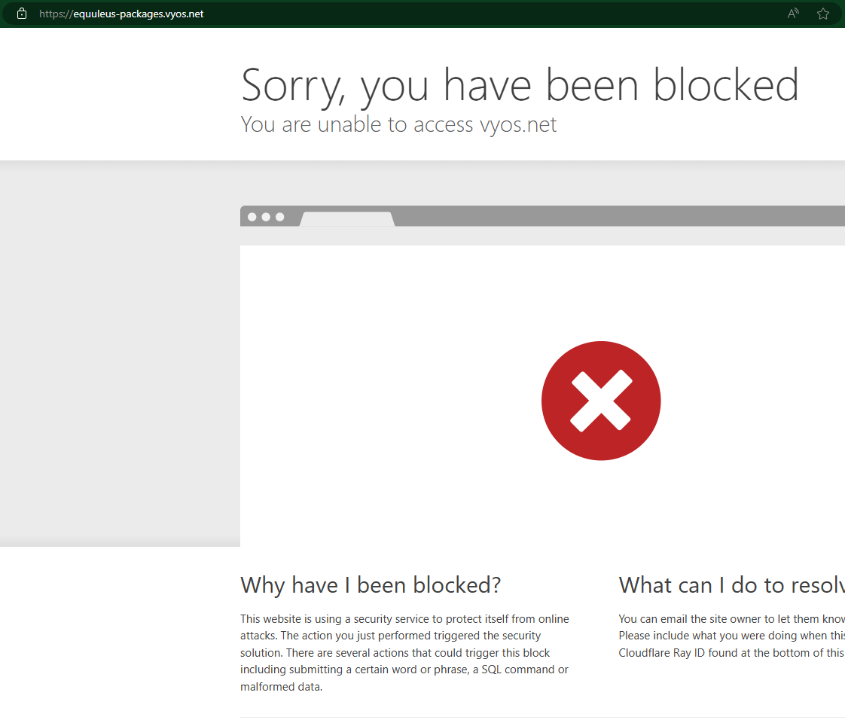Viewport: 845px width, 726px height.
Task: Click the third white dot in illustration
Action: point(280,217)
